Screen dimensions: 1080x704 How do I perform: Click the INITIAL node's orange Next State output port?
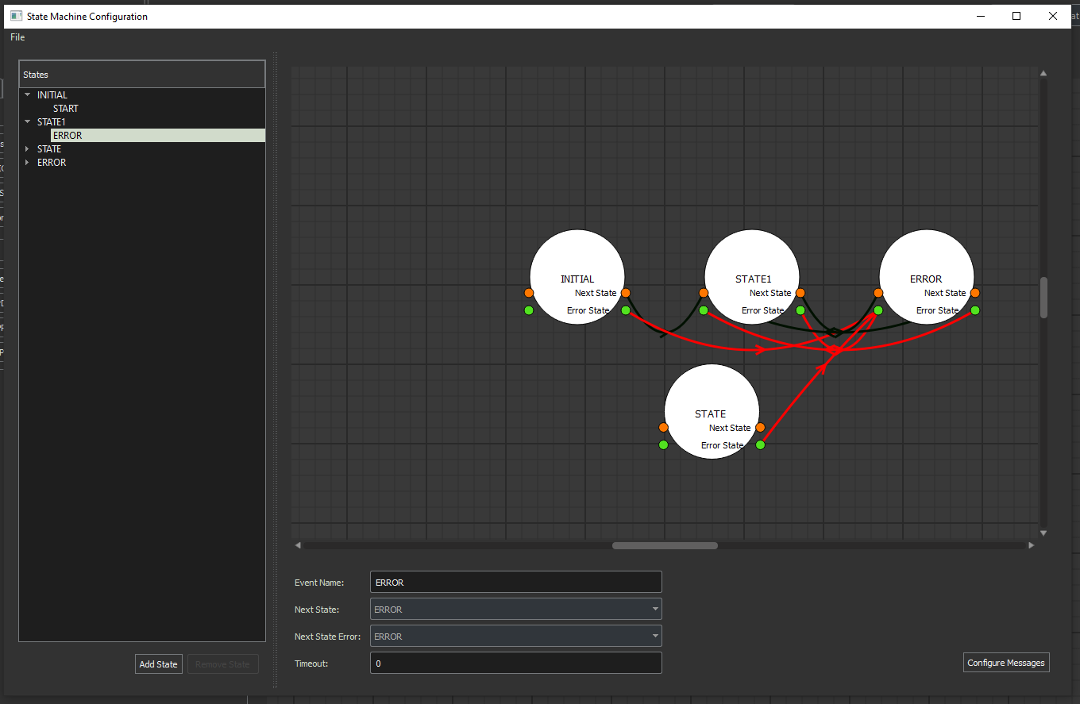point(626,293)
